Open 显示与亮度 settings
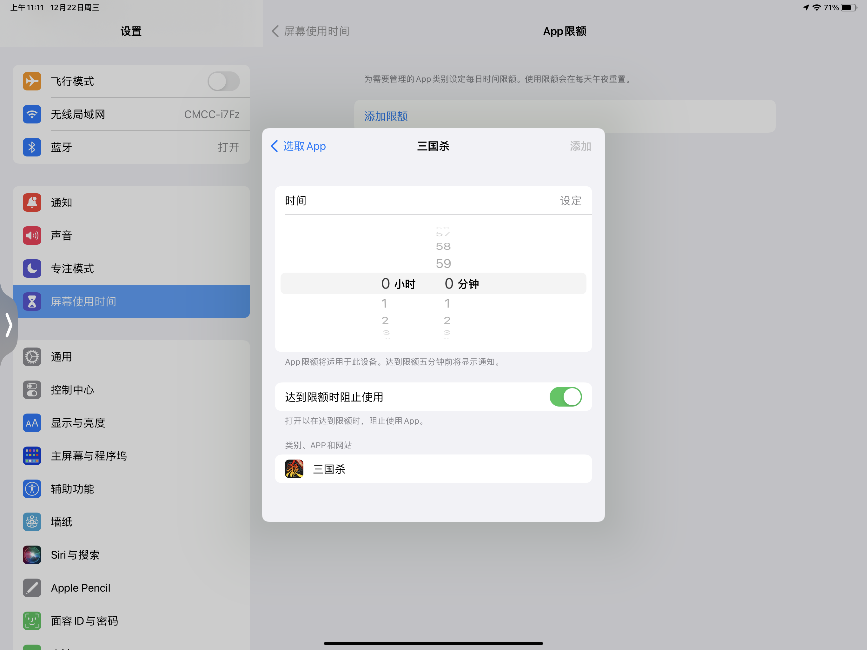This screenshot has width=867, height=650. tap(131, 423)
